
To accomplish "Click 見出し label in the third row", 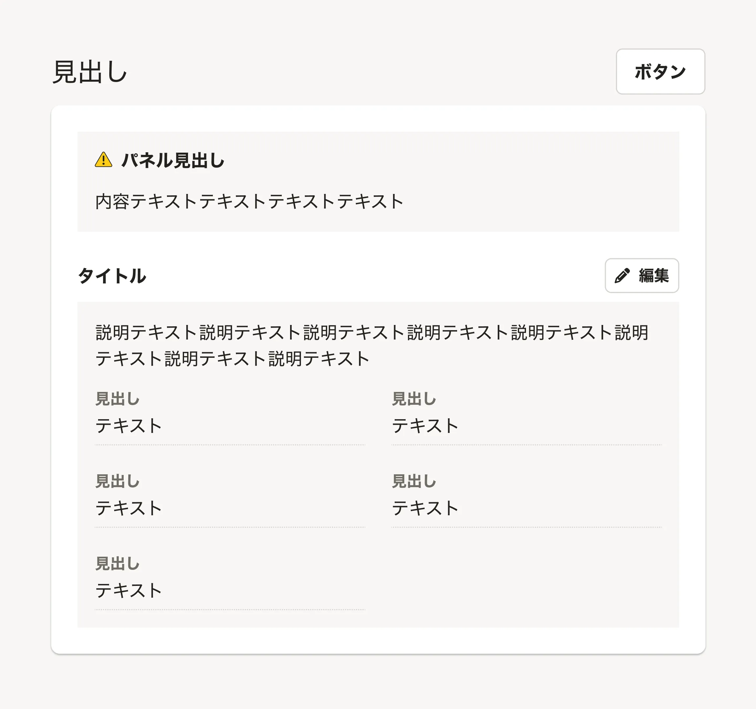I will tap(117, 564).
